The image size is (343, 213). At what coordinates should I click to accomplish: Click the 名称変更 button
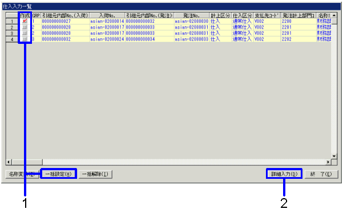pos(22,174)
